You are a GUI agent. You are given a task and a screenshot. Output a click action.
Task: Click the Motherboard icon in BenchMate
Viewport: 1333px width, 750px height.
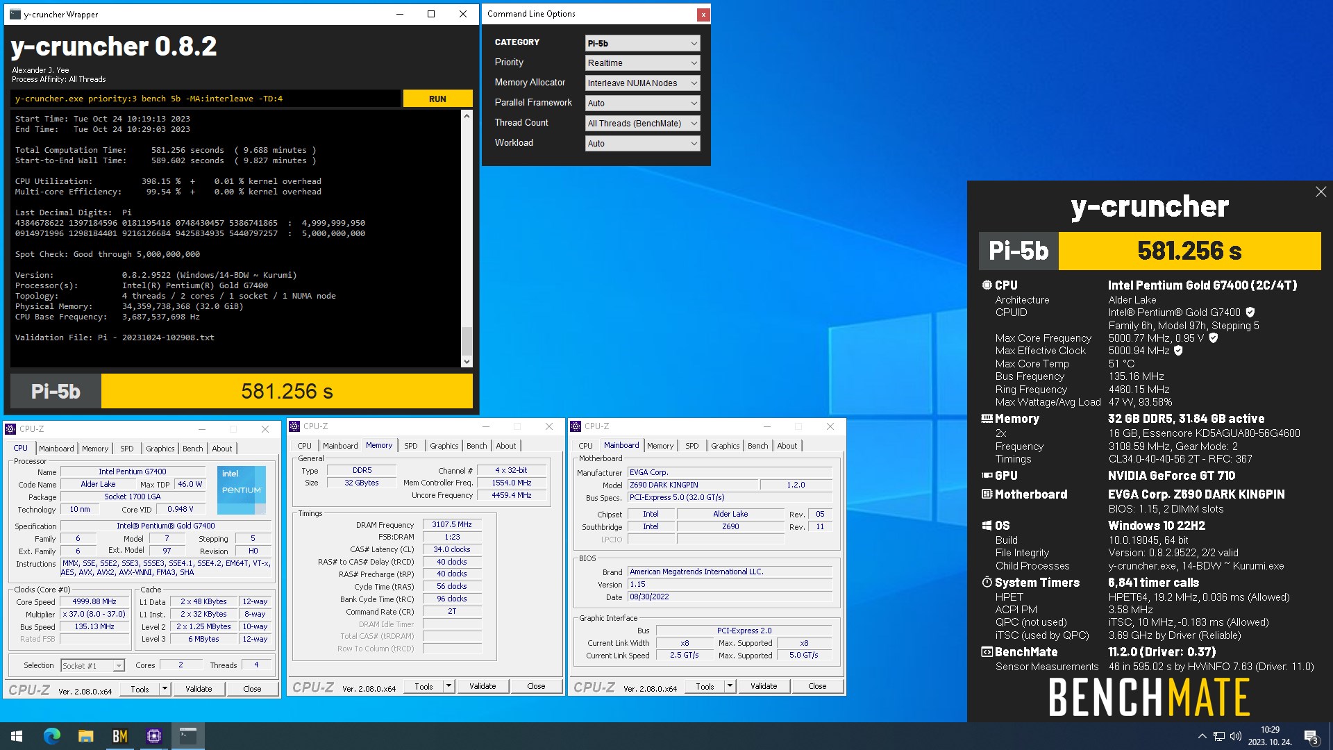[987, 494]
